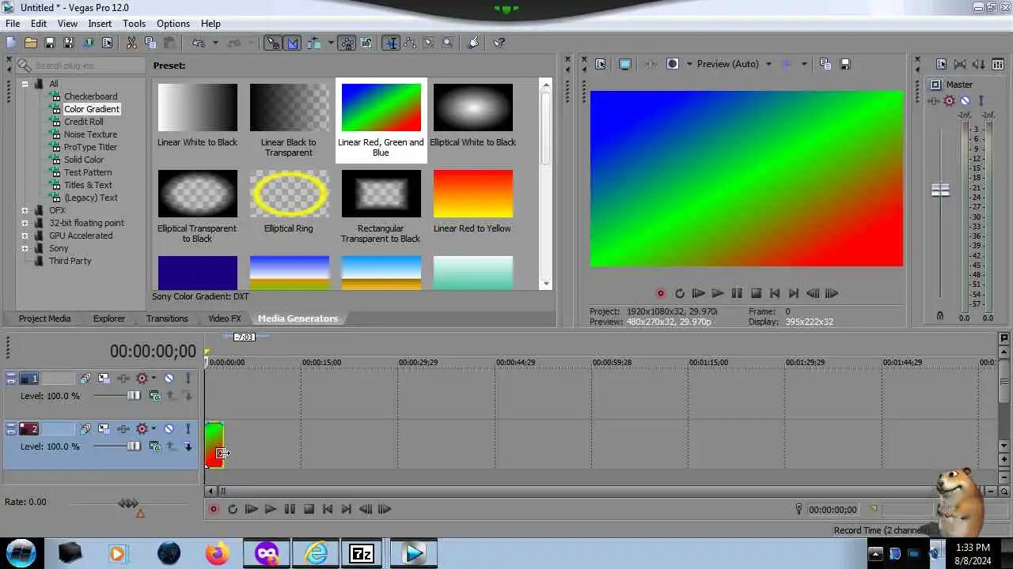Expand the OFX plug-in folder
The width and height of the screenshot is (1013, 569).
tap(25, 211)
